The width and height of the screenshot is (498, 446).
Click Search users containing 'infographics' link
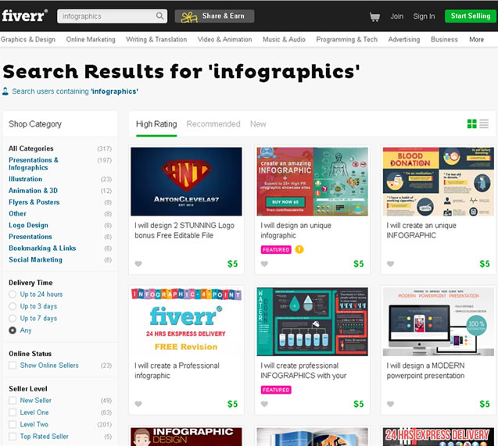pyautogui.click(x=75, y=91)
